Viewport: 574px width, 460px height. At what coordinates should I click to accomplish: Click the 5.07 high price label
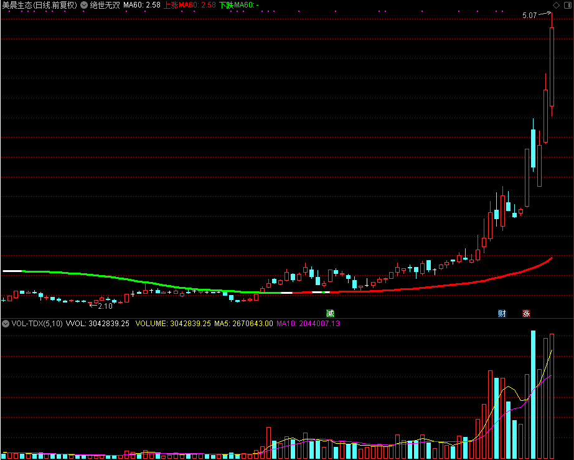(x=529, y=16)
